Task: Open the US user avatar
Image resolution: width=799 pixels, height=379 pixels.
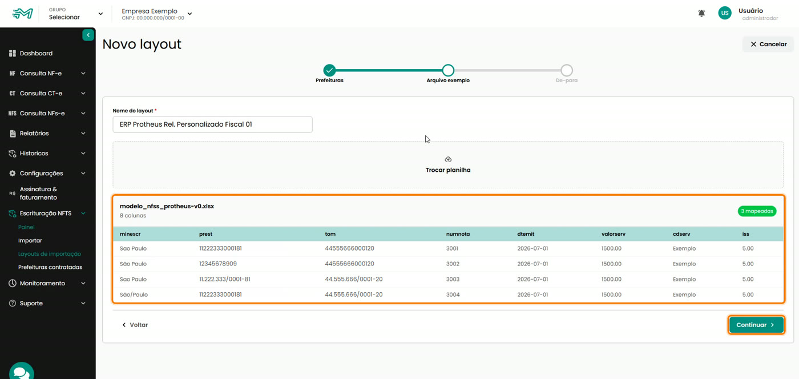Action: coord(725,13)
